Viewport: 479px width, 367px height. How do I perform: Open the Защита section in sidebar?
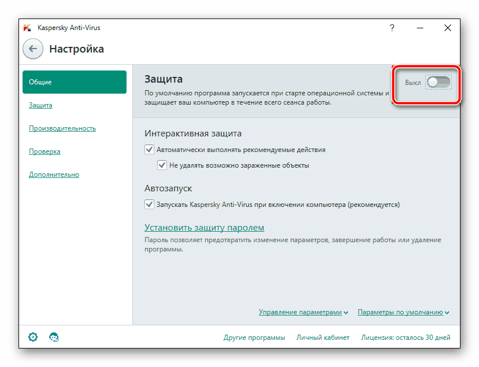pyautogui.click(x=40, y=105)
